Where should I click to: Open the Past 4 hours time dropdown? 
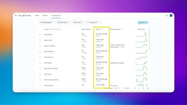(x=64, y=22)
